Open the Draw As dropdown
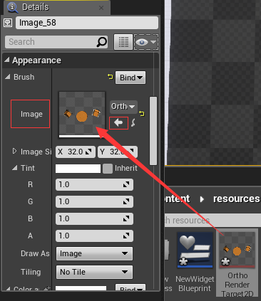 tap(95, 253)
